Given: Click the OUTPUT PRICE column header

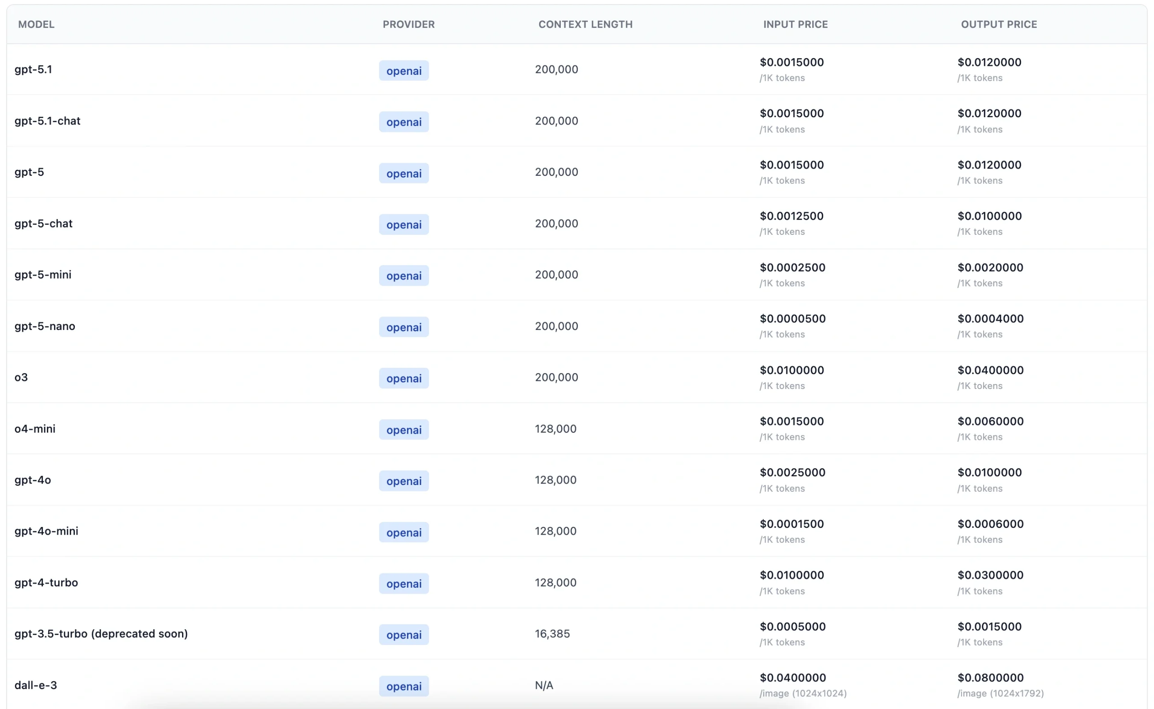Looking at the screenshot, I should 999,24.
